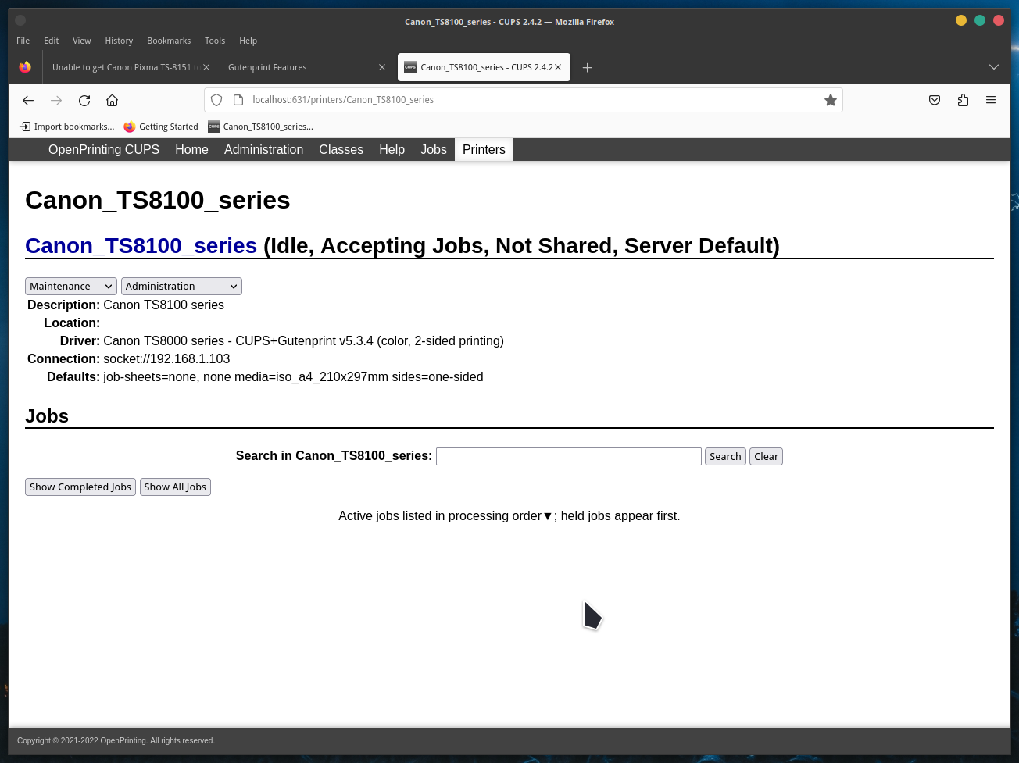Click the Clear button
1019x763 pixels.
tap(766, 456)
